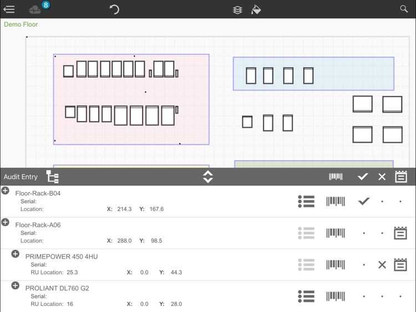Viewport: 416px width, 312px height.
Task: Scan barcode for Floor-Rack-A06
Action: coord(336,233)
